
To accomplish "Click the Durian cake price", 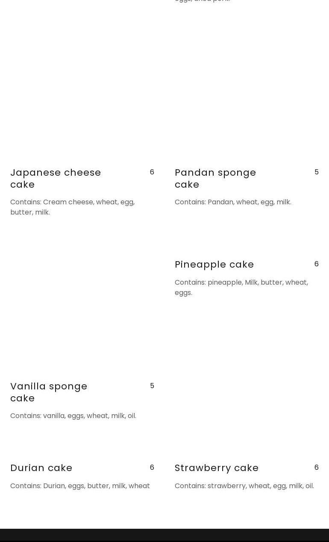I will (x=152, y=467).
